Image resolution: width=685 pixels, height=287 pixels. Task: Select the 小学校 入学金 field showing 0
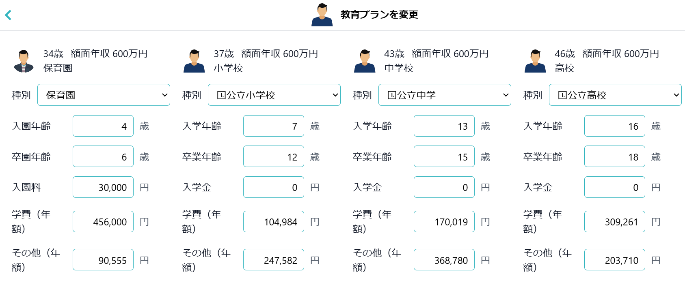coord(273,187)
